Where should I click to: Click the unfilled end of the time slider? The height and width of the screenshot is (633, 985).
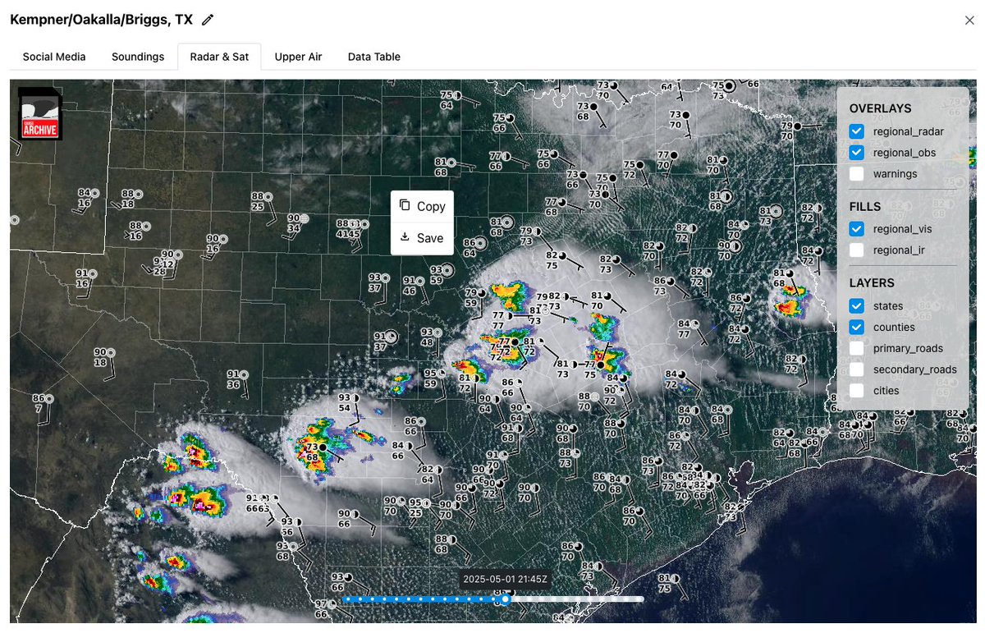click(x=639, y=599)
